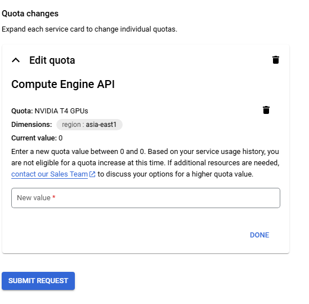Image resolution: width=309 pixels, height=304 pixels.
Task: Click the Dimensions label
Action: pyautogui.click(x=32, y=125)
